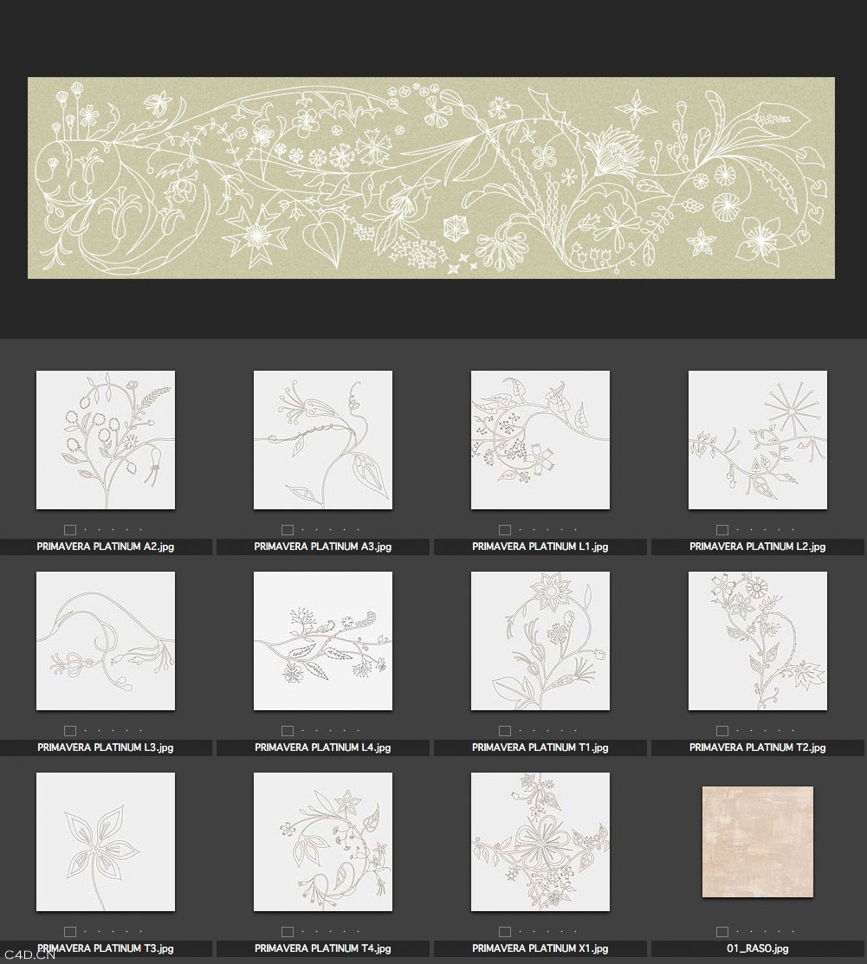Click the PRIMAVERA PLATINUM A3.jpg filename label
The width and height of the screenshot is (867, 964).
tap(323, 547)
